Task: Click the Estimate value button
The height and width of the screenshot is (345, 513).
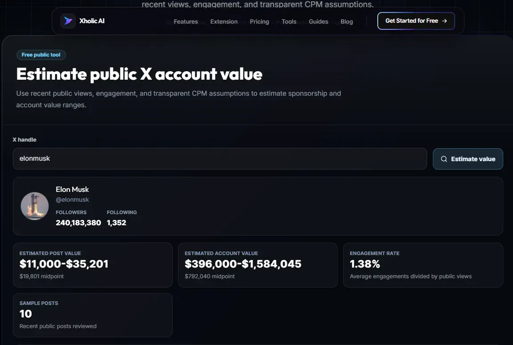Action: 468,159
